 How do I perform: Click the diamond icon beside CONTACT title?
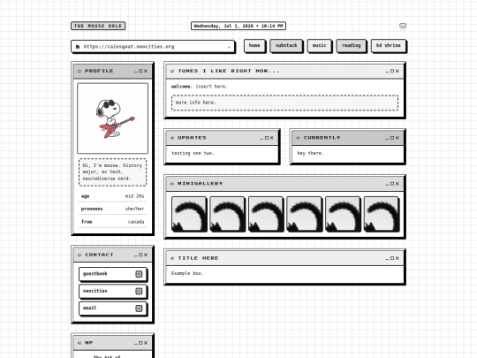79,255
